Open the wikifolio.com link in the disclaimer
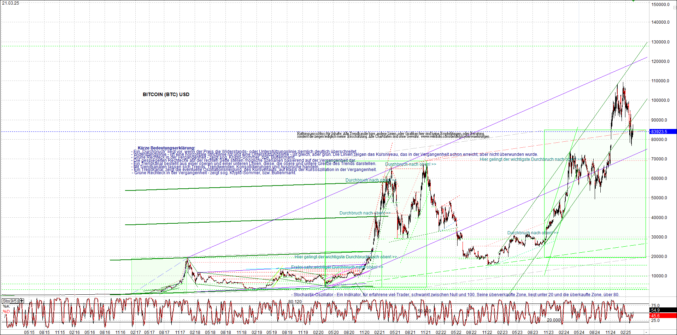Viewport: 677px width, 335px height. click(455, 137)
